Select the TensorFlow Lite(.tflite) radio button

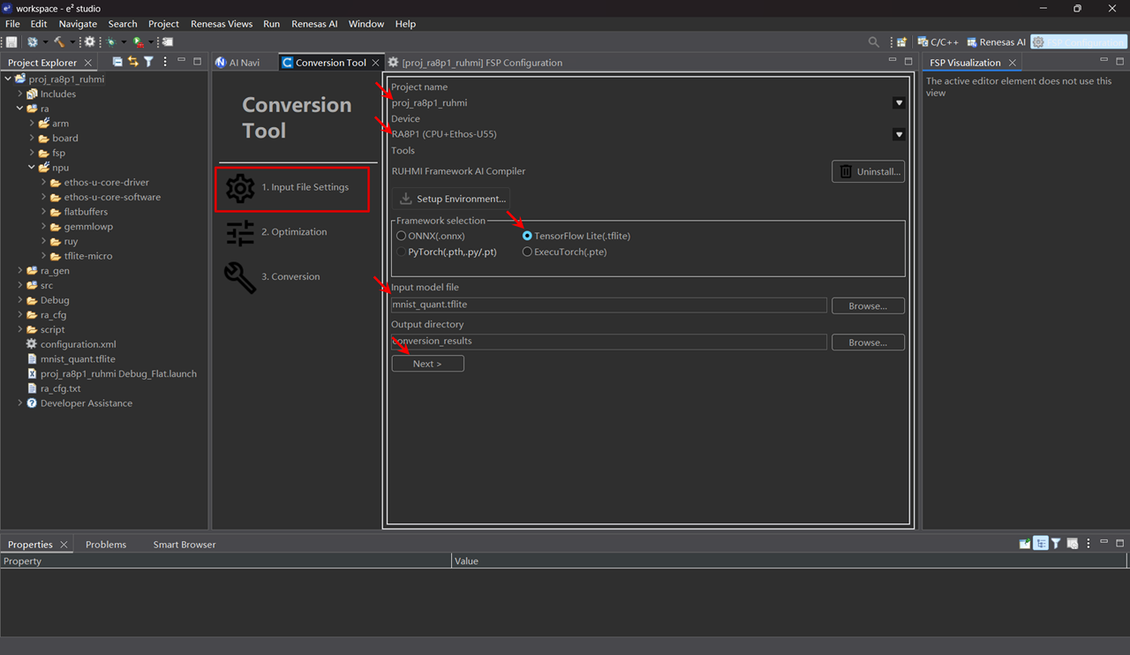click(x=527, y=236)
